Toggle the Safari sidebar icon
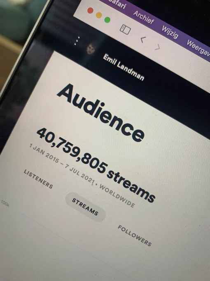The width and height of the screenshot is (210, 281). coord(125,29)
